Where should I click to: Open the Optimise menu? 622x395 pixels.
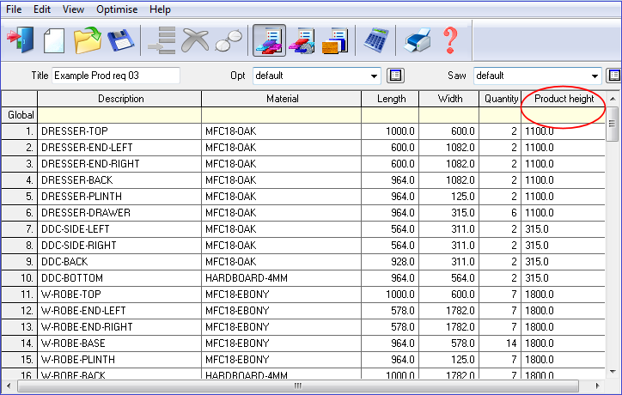tap(116, 9)
